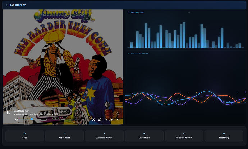Image resolution: width=248 pixels, height=149 pixels.
Task: Click the EQUALIZER label
Action: (x=137, y=13)
